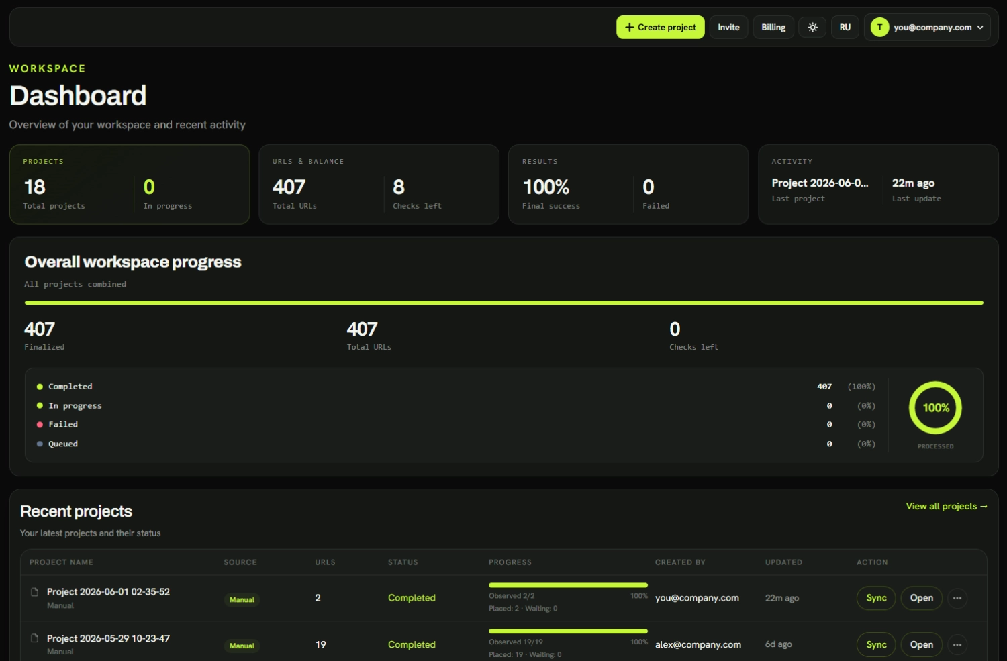Click the Failed legend row
Screen dimensions: 1007x661
click(x=457, y=425)
